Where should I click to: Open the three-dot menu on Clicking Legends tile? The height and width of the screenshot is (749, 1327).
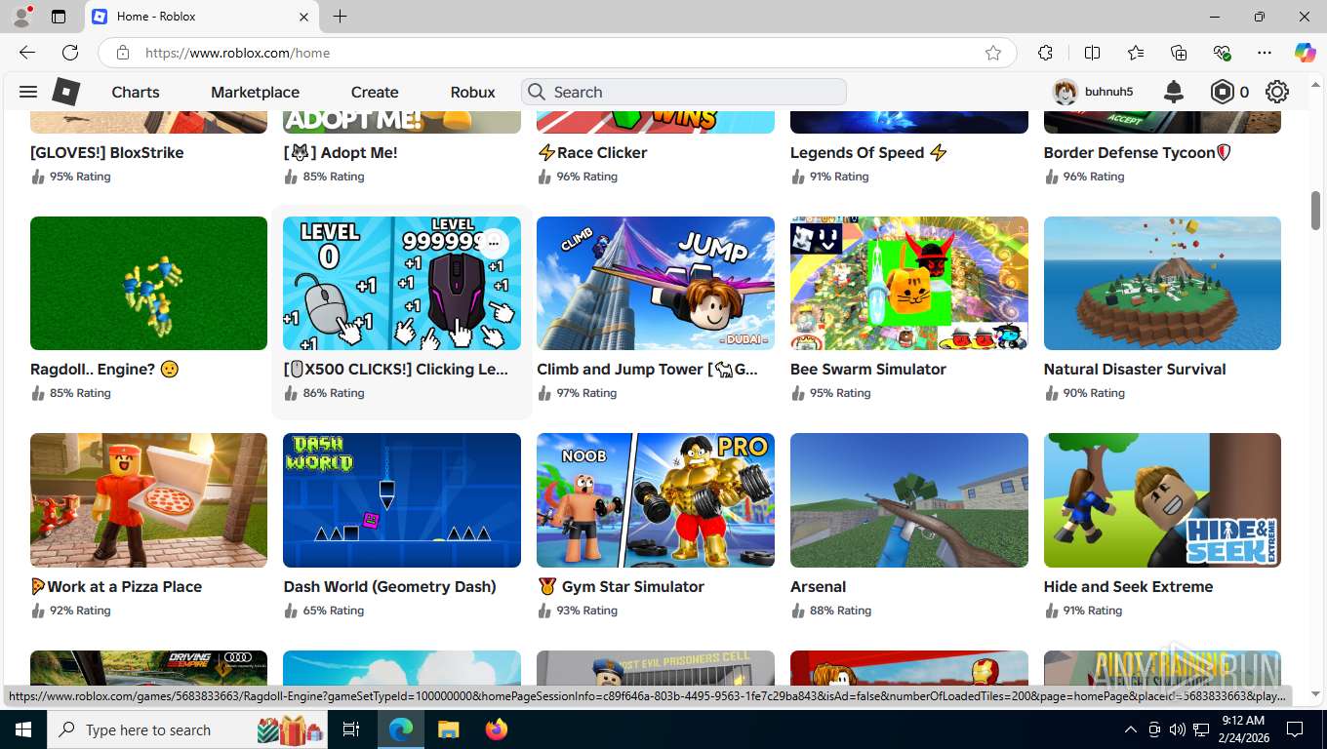tap(494, 243)
